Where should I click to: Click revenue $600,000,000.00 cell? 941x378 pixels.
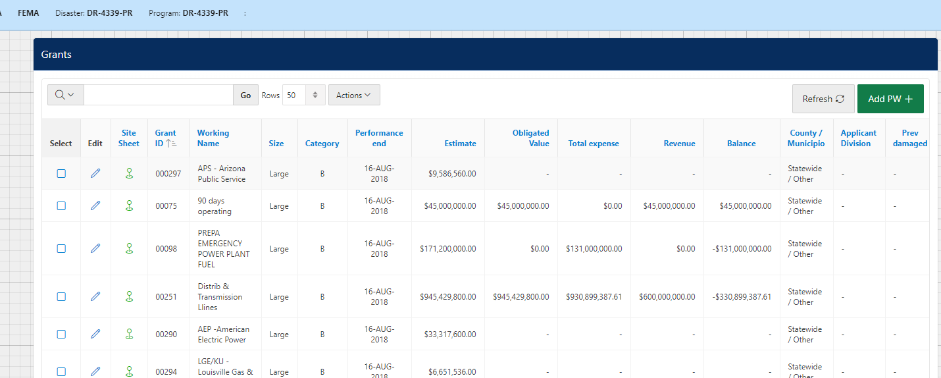(667, 297)
